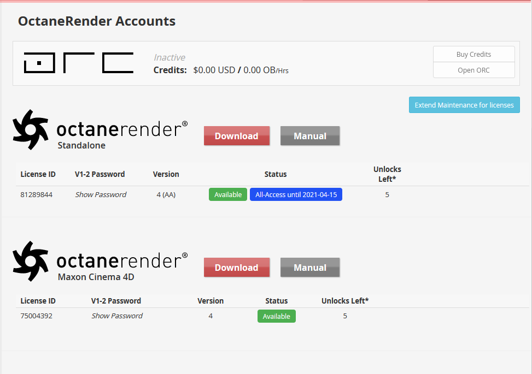Click Unlocks Left* header in Cinema 4D table
The image size is (532, 374).
tap(345, 301)
